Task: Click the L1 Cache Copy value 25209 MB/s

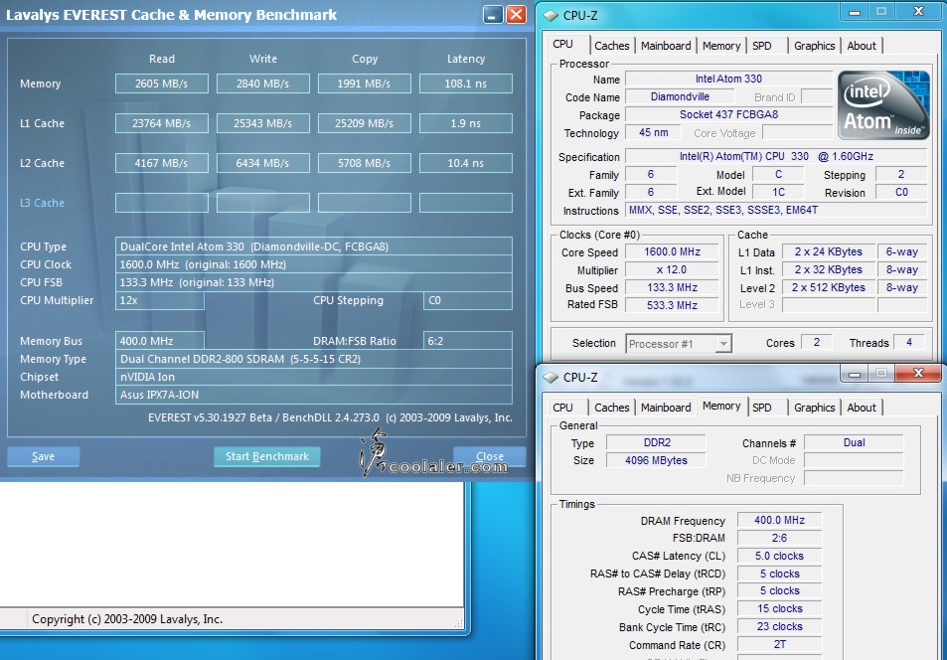Action: point(364,123)
